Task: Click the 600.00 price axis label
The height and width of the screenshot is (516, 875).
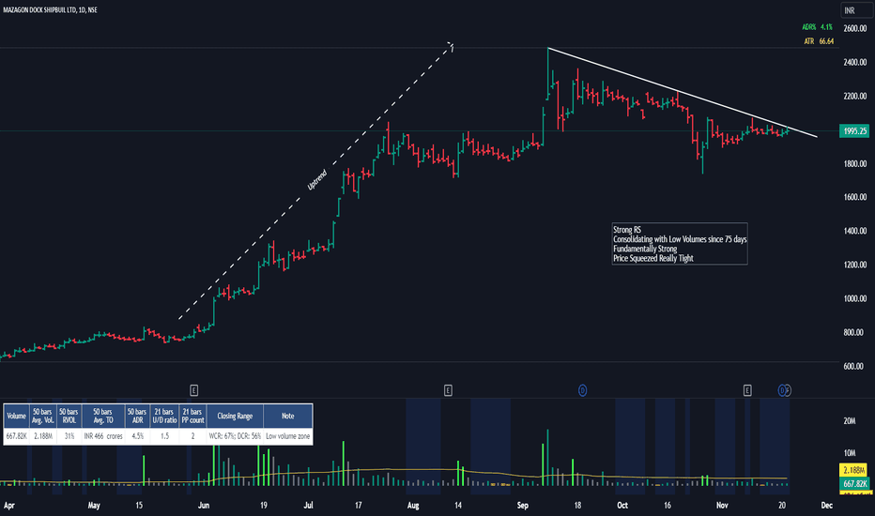Action: coord(855,367)
